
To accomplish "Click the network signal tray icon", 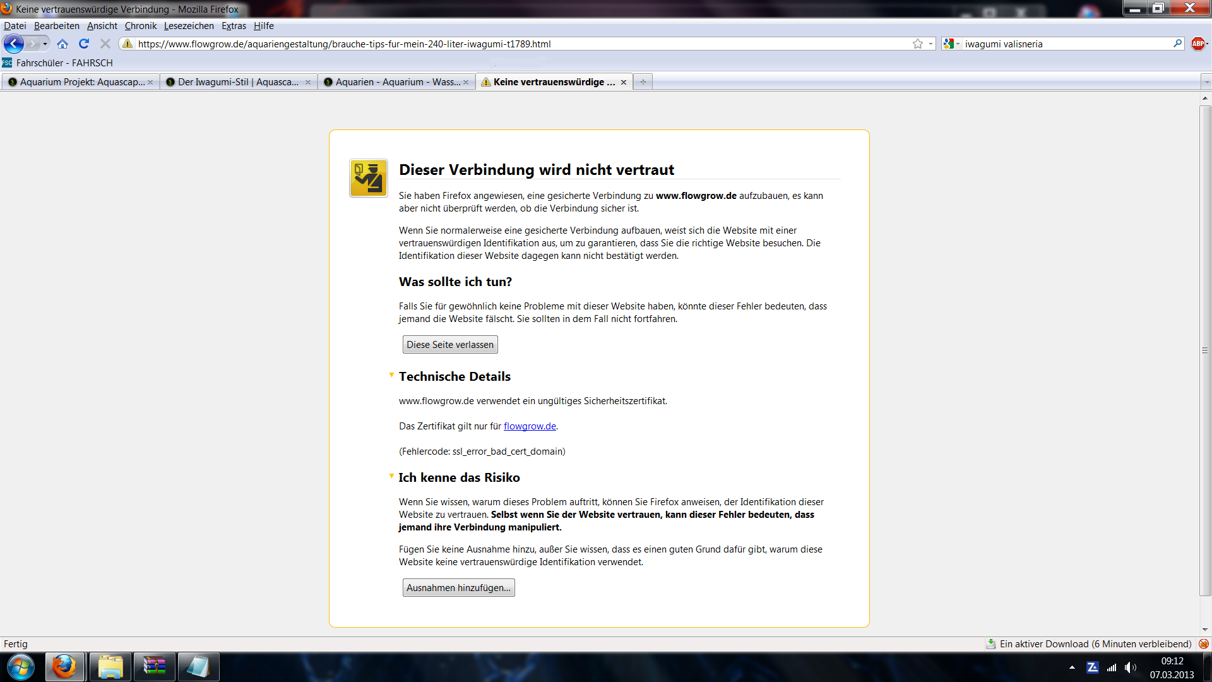I will pos(1112,667).
